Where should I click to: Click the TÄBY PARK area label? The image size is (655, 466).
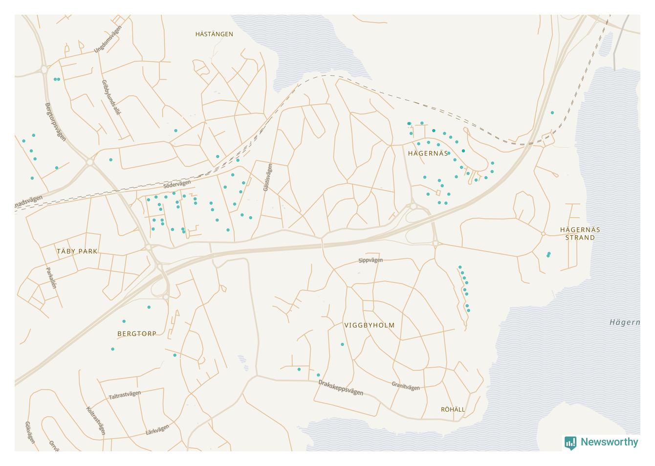(x=77, y=251)
